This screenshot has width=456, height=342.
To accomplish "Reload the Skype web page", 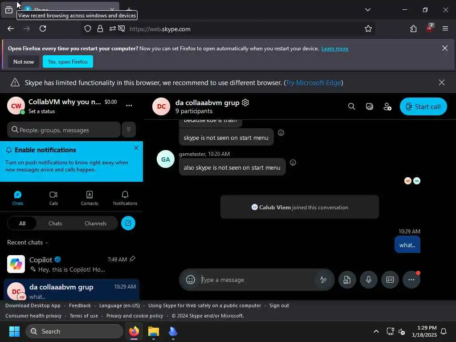I will 43,28.
